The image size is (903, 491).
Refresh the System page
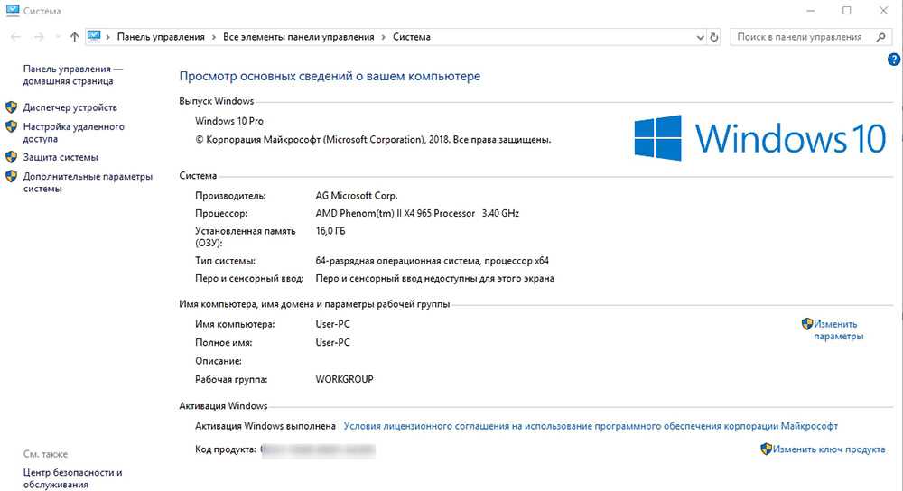pos(714,37)
